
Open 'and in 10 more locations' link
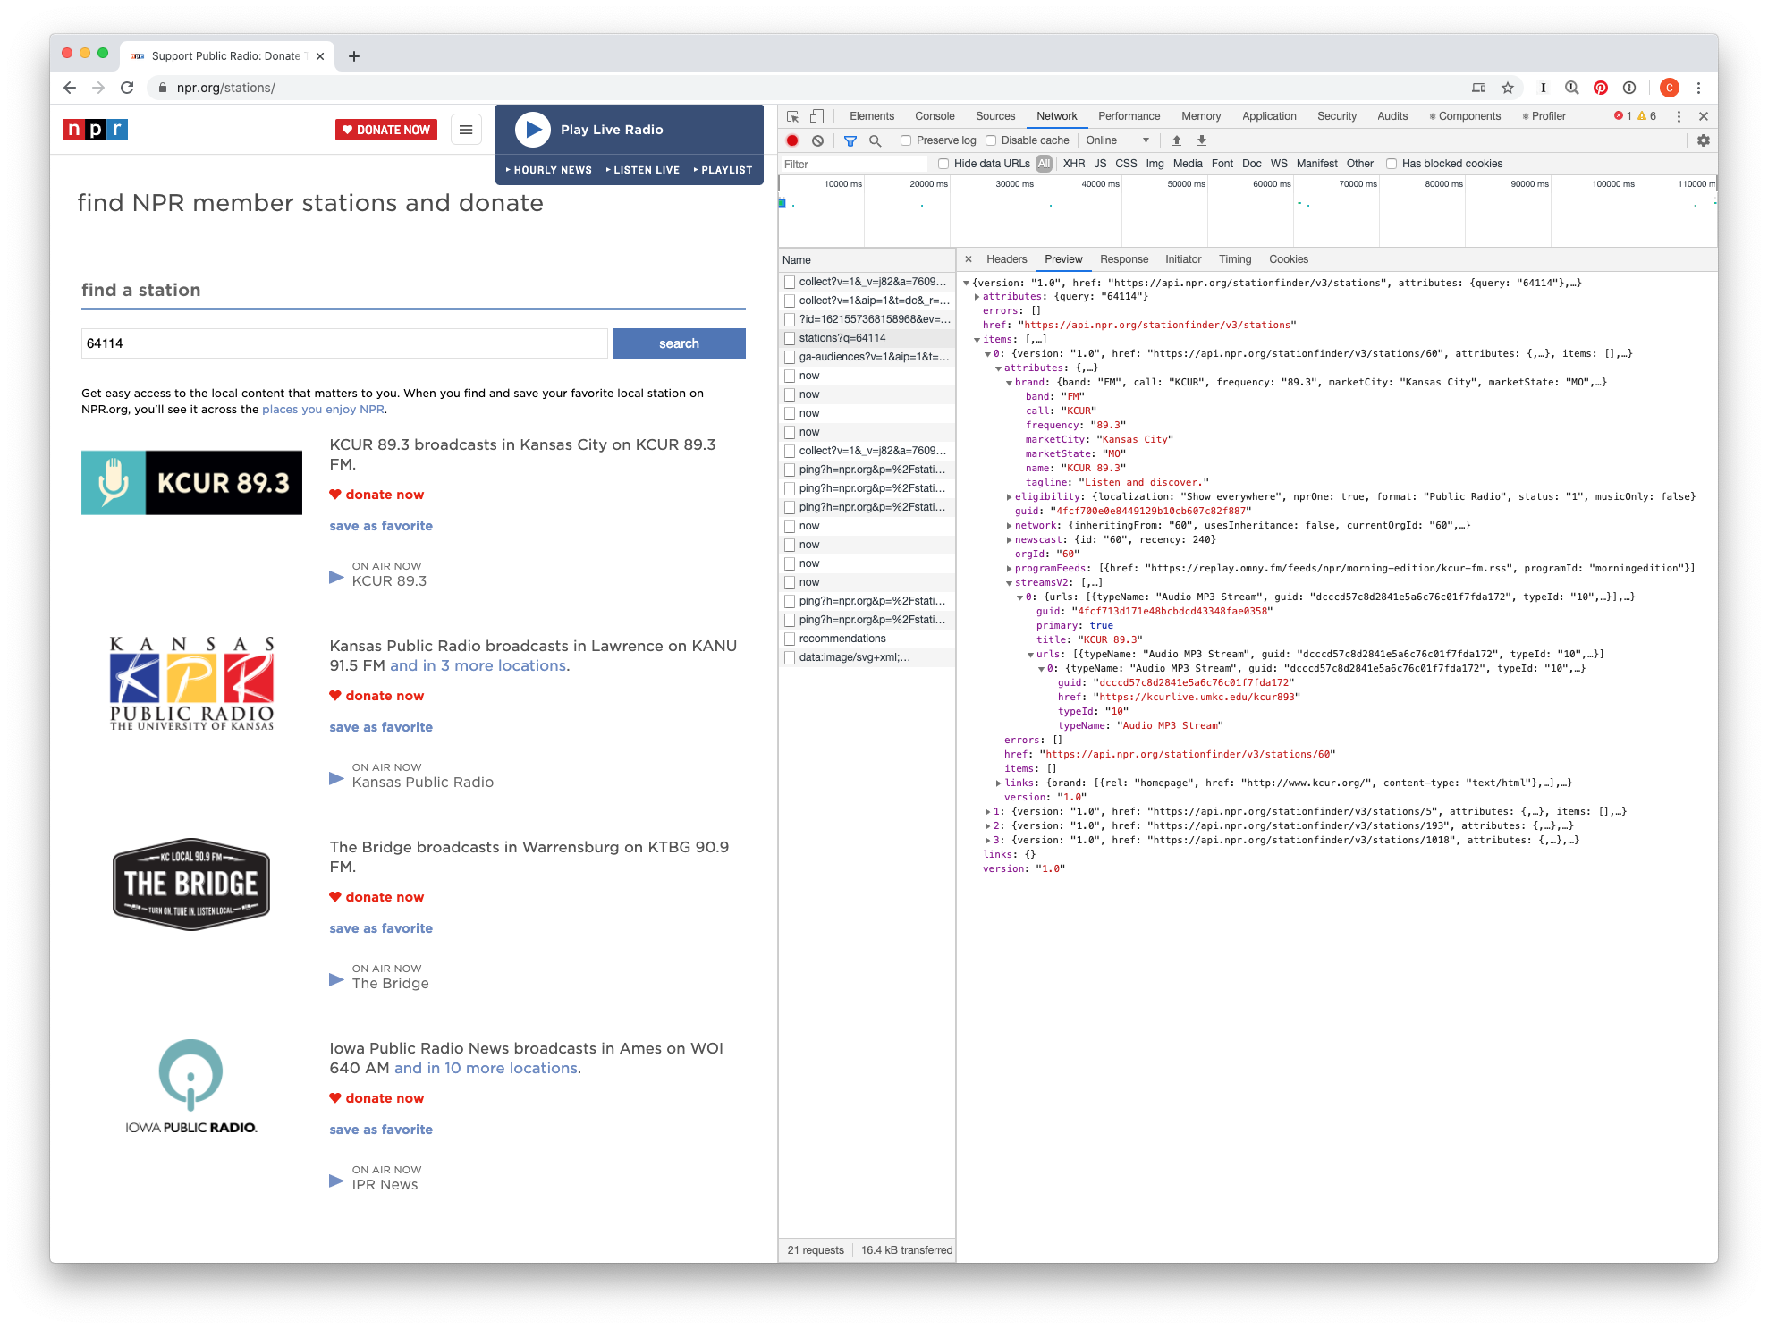[486, 1068]
